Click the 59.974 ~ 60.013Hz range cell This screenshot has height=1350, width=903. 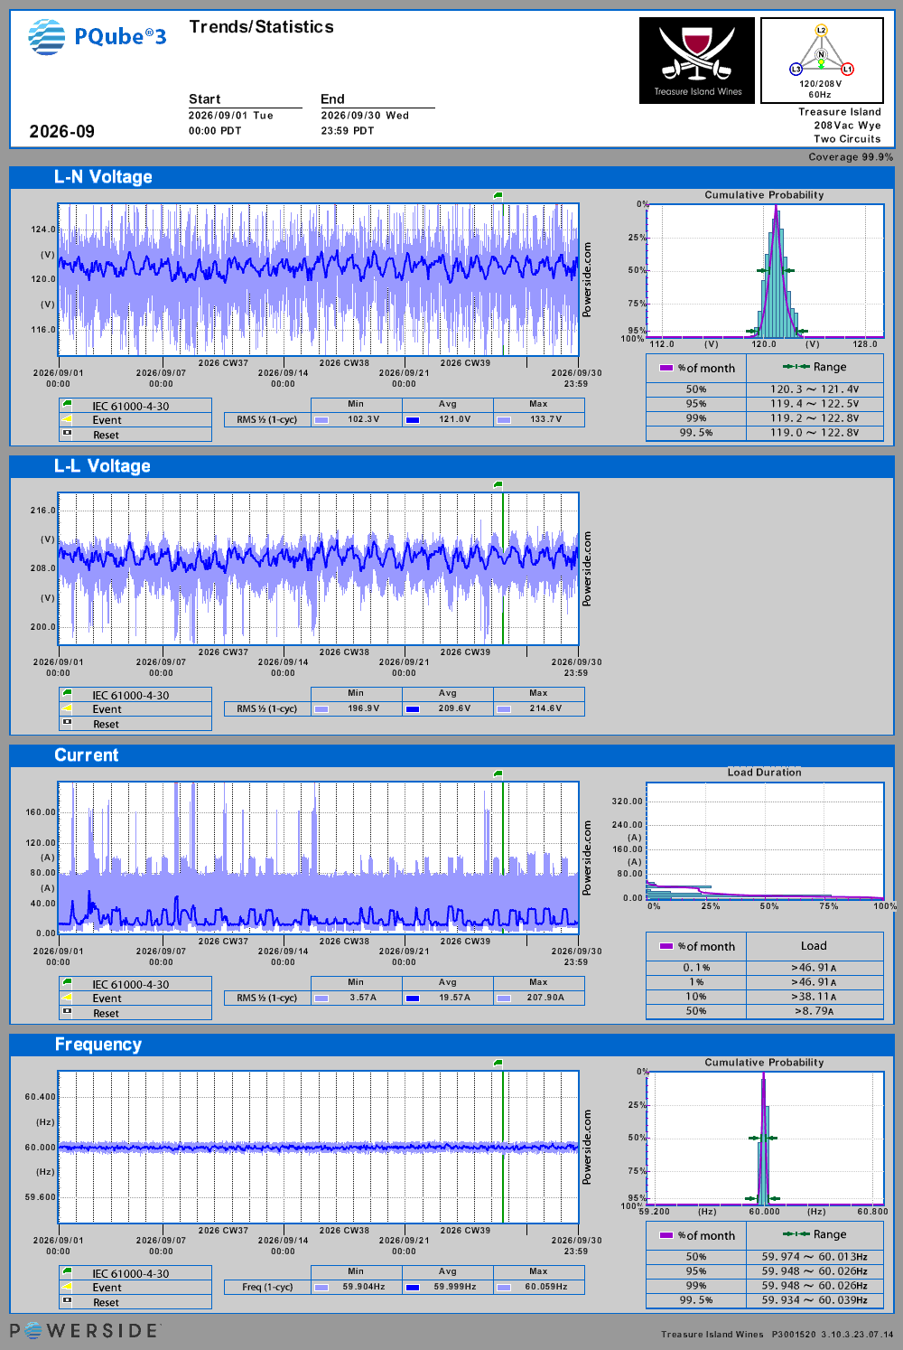(815, 1257)
